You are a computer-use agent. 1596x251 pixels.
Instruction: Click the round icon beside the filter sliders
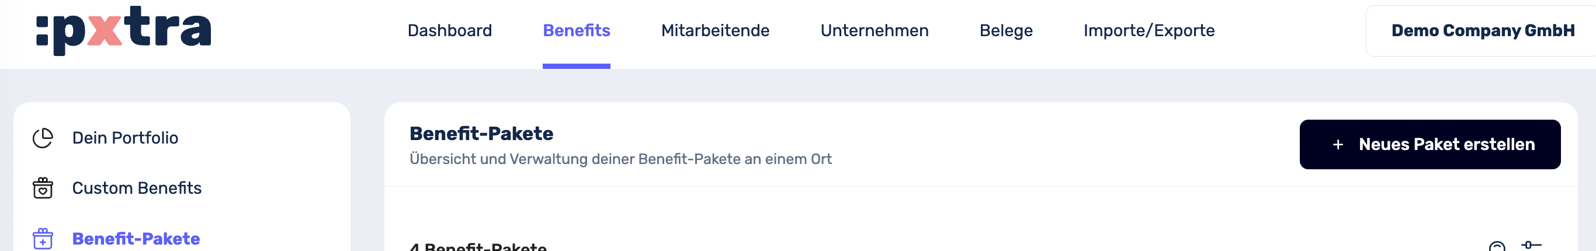point(1497,247)
